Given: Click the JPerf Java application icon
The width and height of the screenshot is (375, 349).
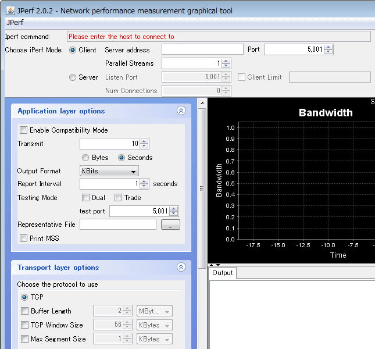Looking at the screenshot, I should coord(10,11).
